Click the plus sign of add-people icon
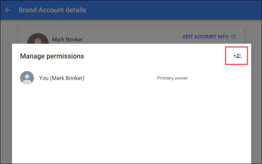Screen dimensions: 262x164 (x=235, y=55)
